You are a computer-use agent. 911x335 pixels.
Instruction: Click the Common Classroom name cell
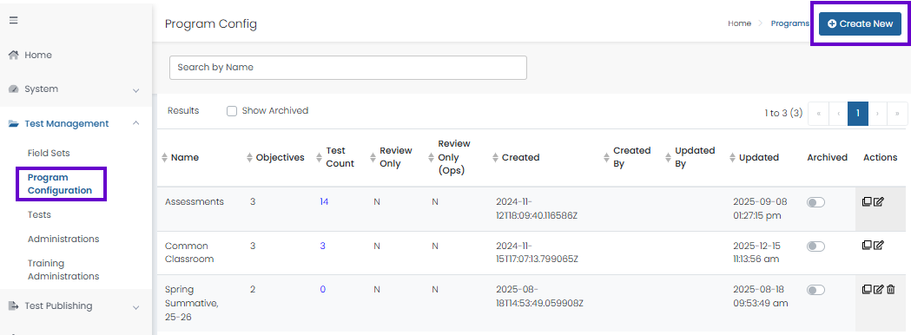click(x=189, y=253)
